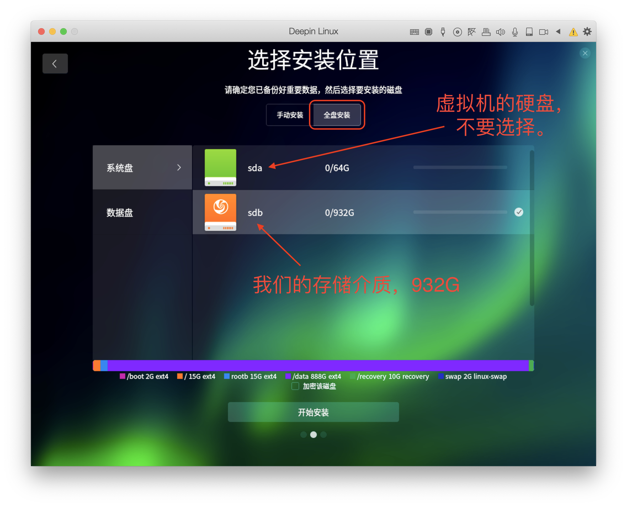The height and width of the screenshot is (507, 627).
Task: Click the disk list vertical scrollbar
Action: 532,228
